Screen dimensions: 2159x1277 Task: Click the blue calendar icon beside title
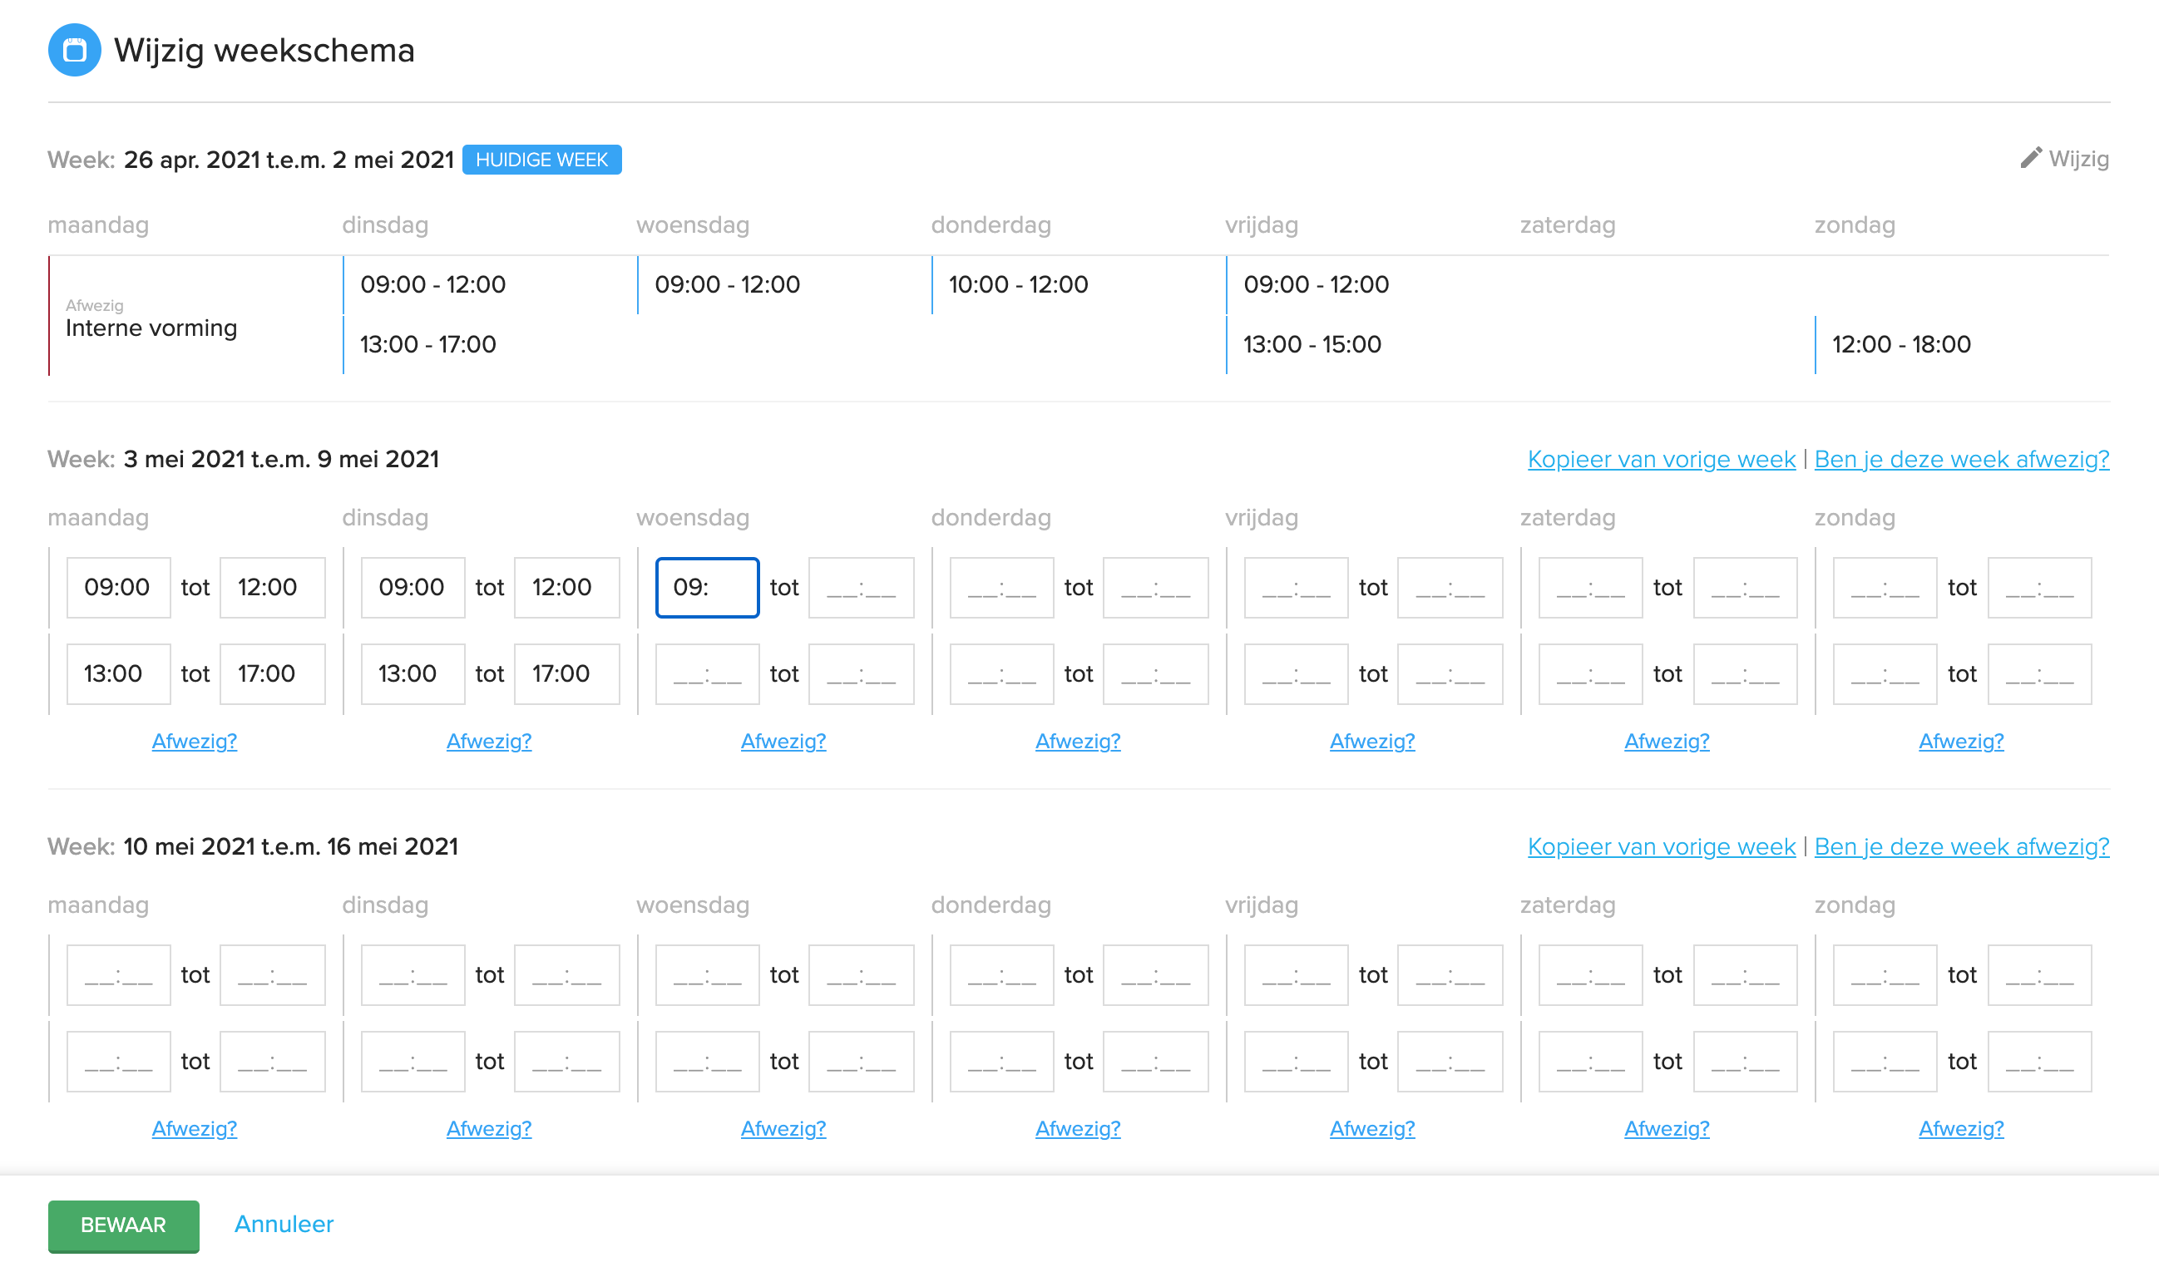(74, 50)
